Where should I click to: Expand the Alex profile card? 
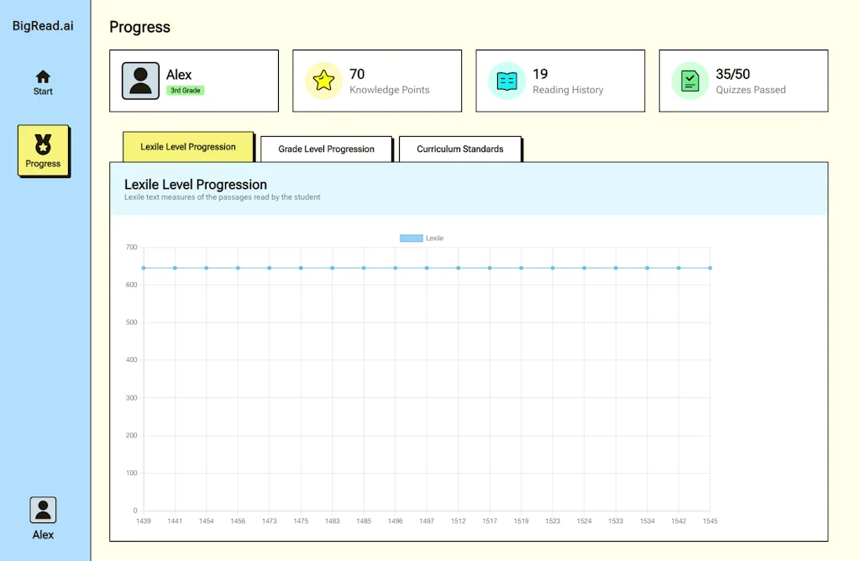(x=194, y=80)
